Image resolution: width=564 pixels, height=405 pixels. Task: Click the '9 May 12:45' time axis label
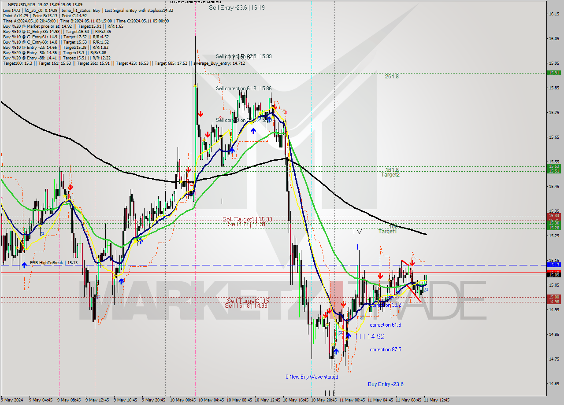point(97,400)
